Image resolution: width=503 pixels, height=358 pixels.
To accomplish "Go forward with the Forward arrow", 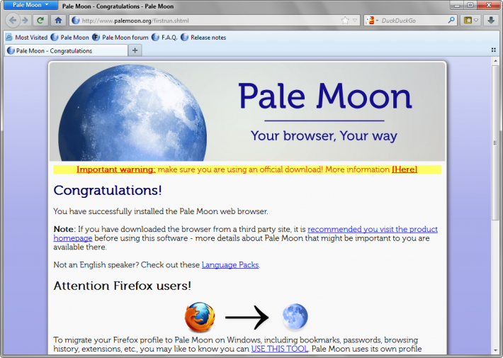I will click(25, 21).
